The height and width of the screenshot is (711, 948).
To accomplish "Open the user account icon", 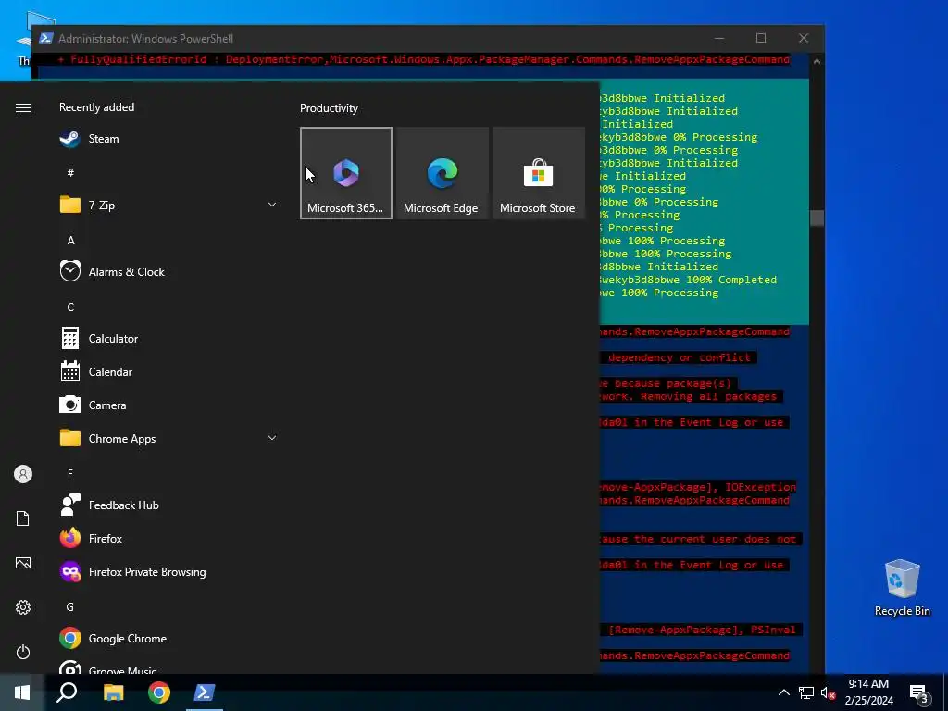I will coord(23,474).
